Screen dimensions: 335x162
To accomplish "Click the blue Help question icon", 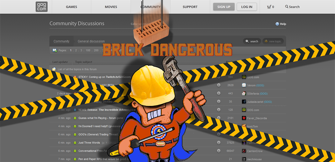I will click(277, 24).
